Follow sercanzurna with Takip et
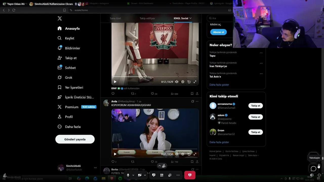Screen dimensions: 324x182 (256, 106)
